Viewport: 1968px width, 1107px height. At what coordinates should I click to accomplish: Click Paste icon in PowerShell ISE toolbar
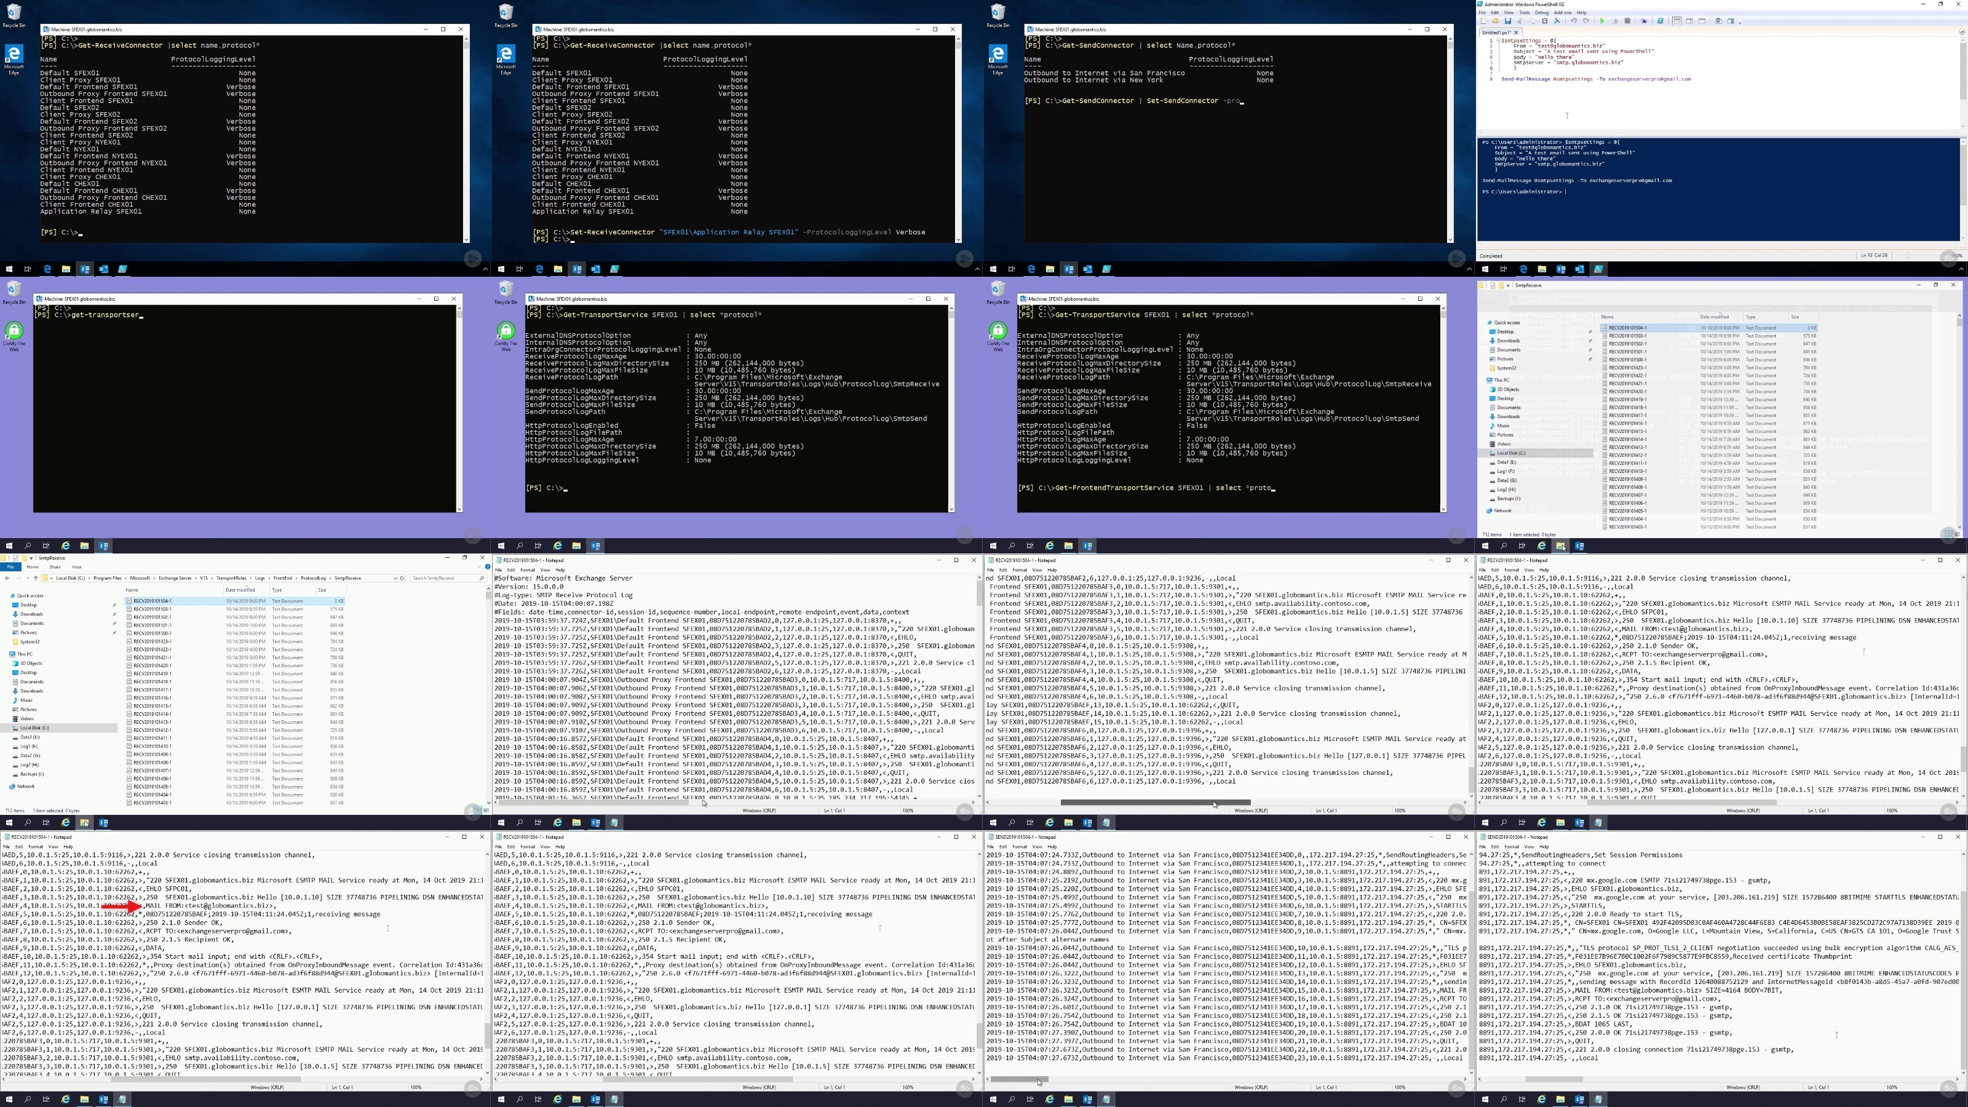click(x=1545, y=21)
